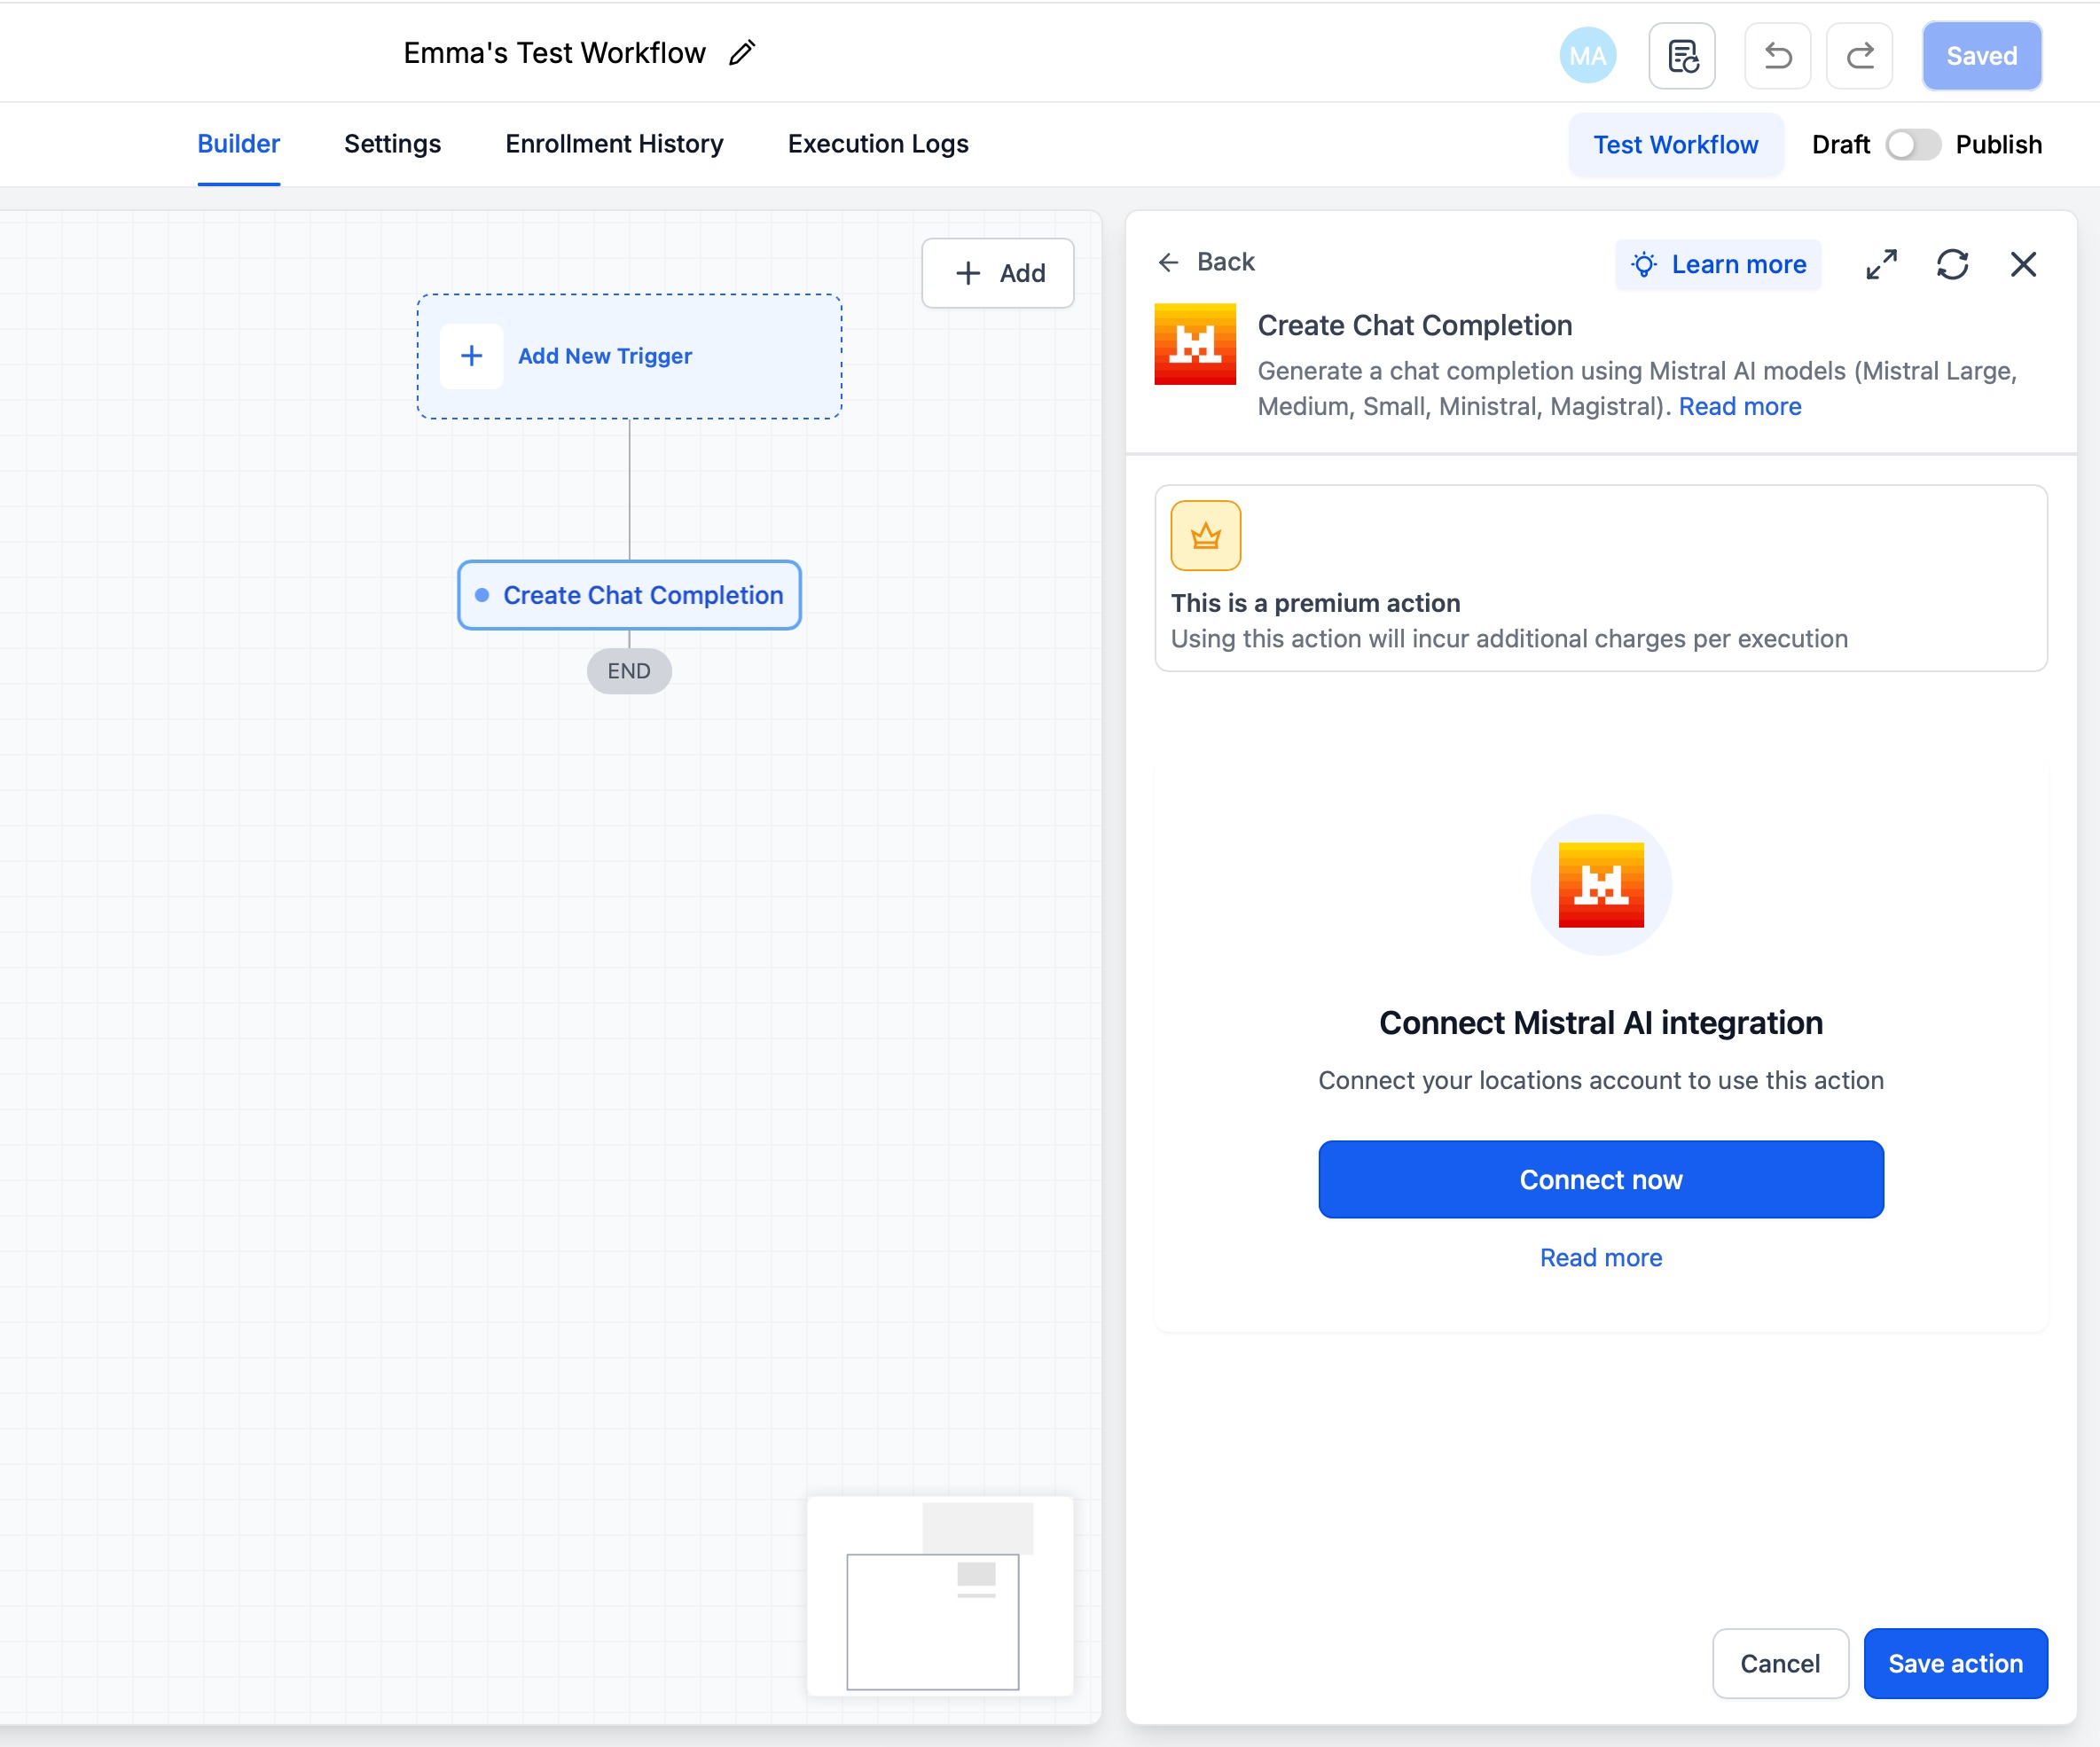2100x1747 pixels.
Task: Click the 'This is a premium action' text
Action: coord(1316,603)
